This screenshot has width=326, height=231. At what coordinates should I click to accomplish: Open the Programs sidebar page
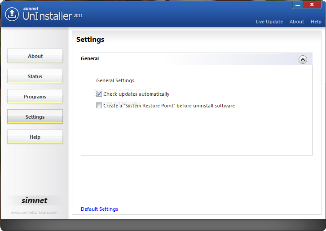tap(35, 96)
